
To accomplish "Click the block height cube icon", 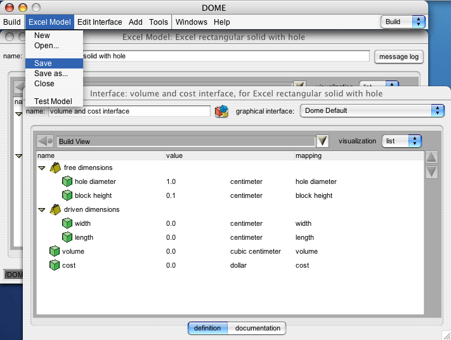I will coord(67,195).
